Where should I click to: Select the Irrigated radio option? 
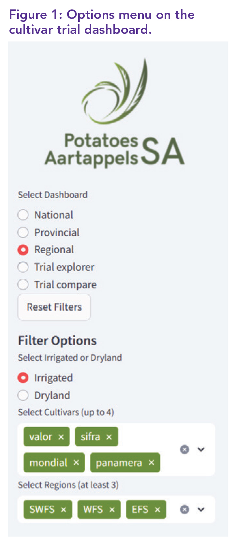pos(23,378)
